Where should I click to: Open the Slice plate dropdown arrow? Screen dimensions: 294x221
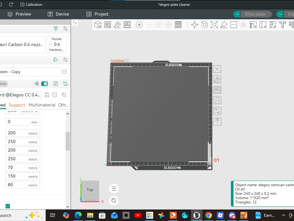coord(237,14)
